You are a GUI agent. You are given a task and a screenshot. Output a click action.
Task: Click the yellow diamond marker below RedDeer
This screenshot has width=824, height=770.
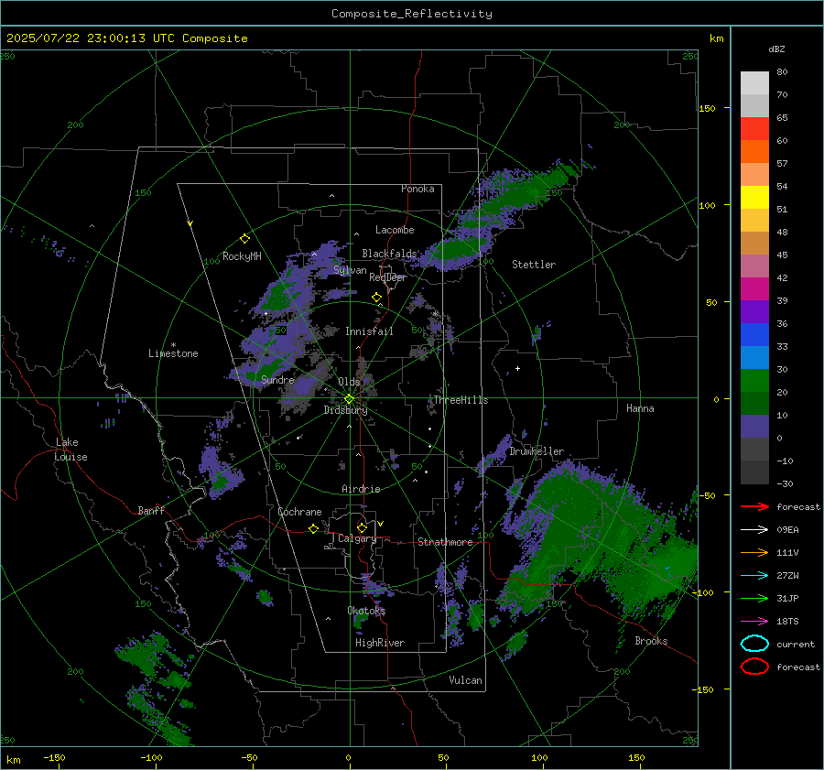[377, 298]
